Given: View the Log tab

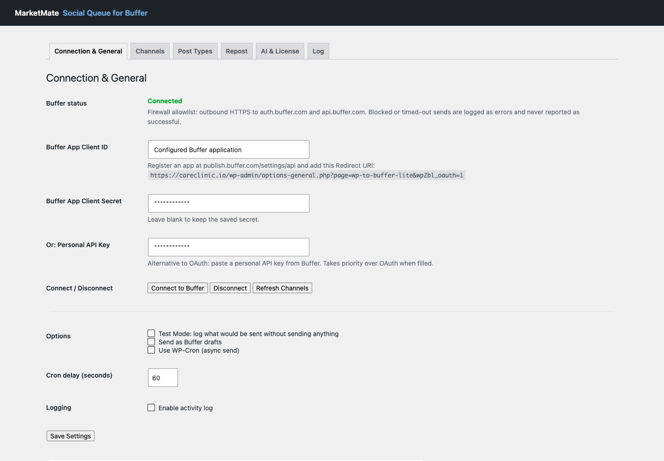Looking at the screenshot, I should click(318, 51).
